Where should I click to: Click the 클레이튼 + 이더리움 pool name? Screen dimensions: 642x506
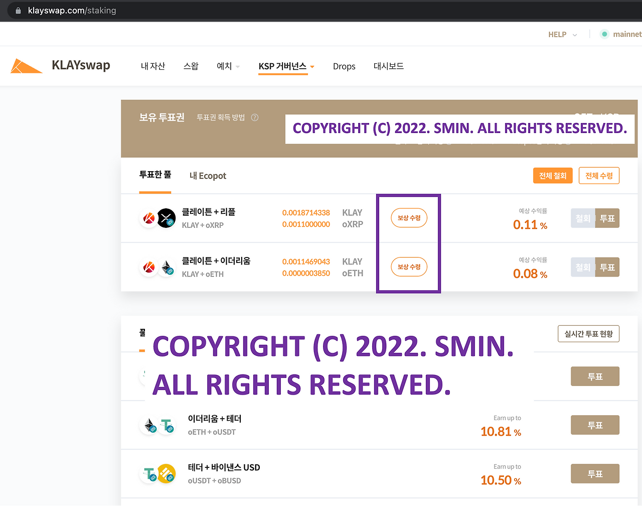pos(216,261)
